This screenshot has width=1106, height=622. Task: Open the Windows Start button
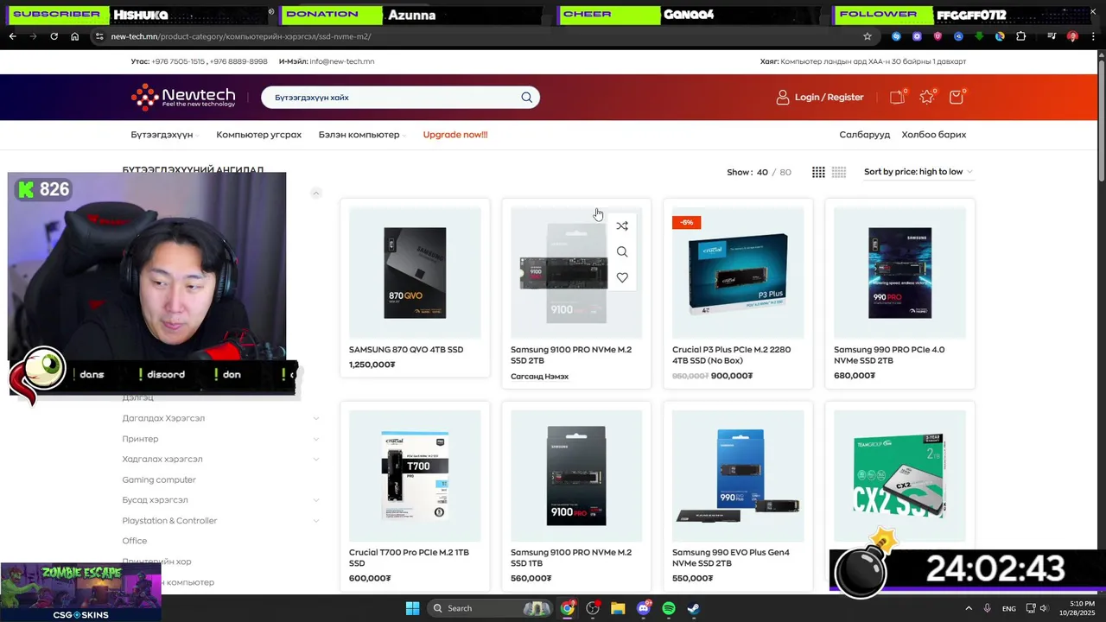point(412,608)
